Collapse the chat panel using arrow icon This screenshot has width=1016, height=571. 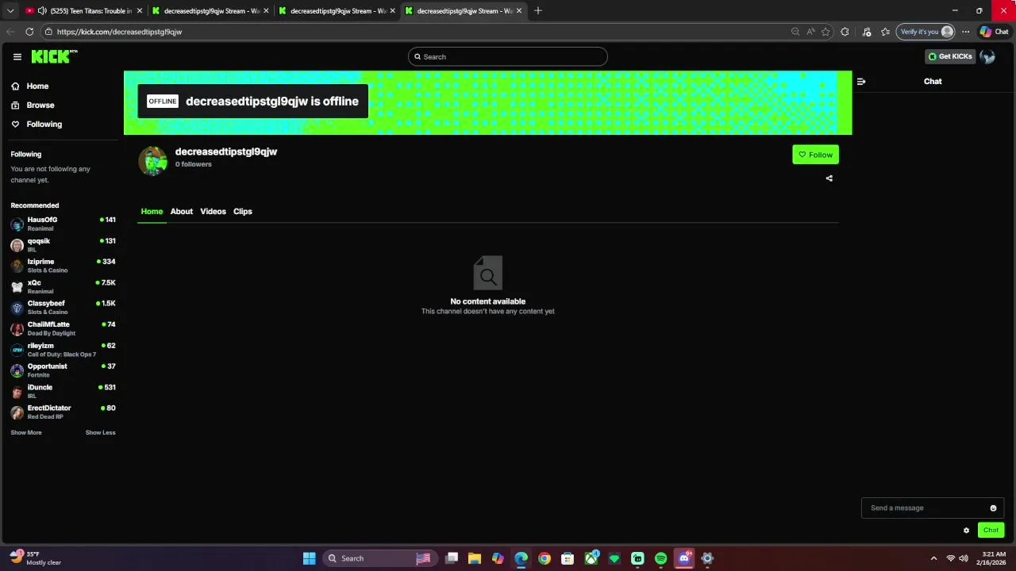click(861, 82)
